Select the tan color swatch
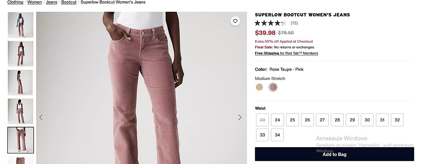The image size is (430, 164). [259, 87]
